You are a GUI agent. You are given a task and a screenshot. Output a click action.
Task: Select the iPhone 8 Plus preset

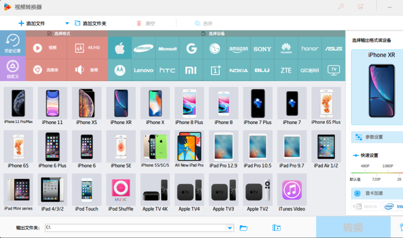(x=189, y=106)
